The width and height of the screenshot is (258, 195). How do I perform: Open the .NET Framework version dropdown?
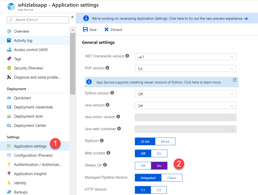point(185,57)
